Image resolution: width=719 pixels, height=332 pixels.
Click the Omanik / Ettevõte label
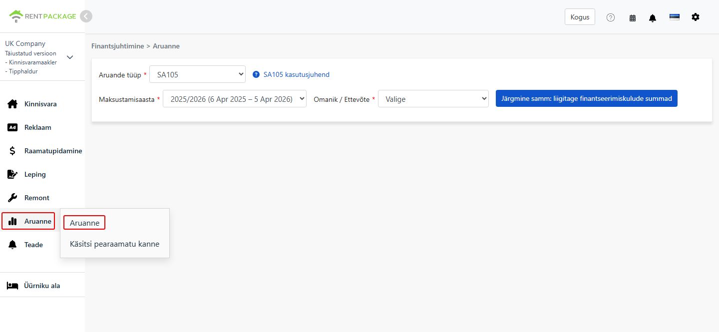coord(342,99)
